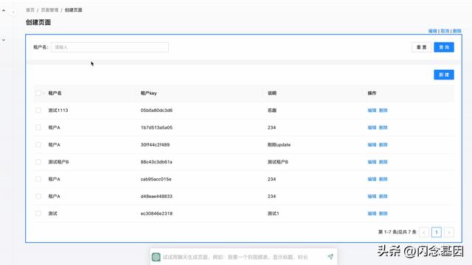Click the tenant key ec30846e2318 cell
The width and height of the screenshot is (472, 265).
[x=156, y=213]
